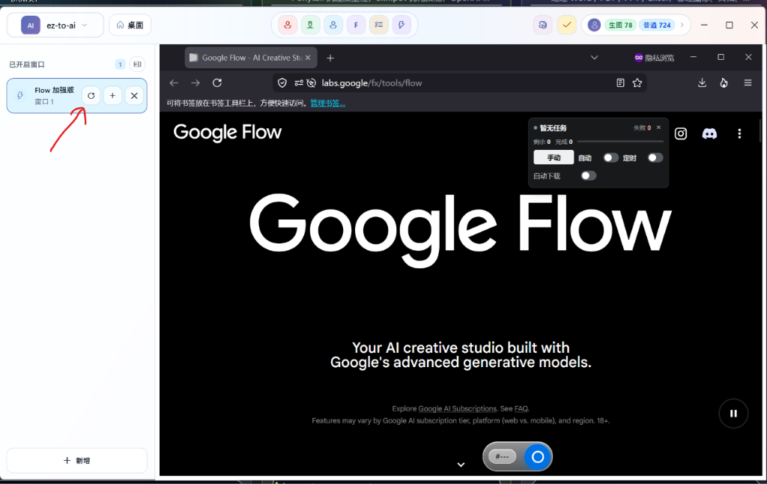
Task: Open Google Flow's Discord link
Action: click(710, 133)
